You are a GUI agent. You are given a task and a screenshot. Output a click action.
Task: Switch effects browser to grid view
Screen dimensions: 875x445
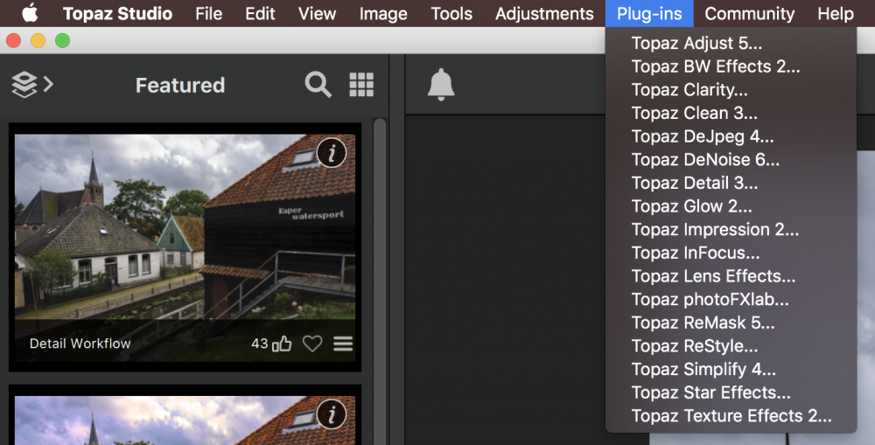(361, 85)
